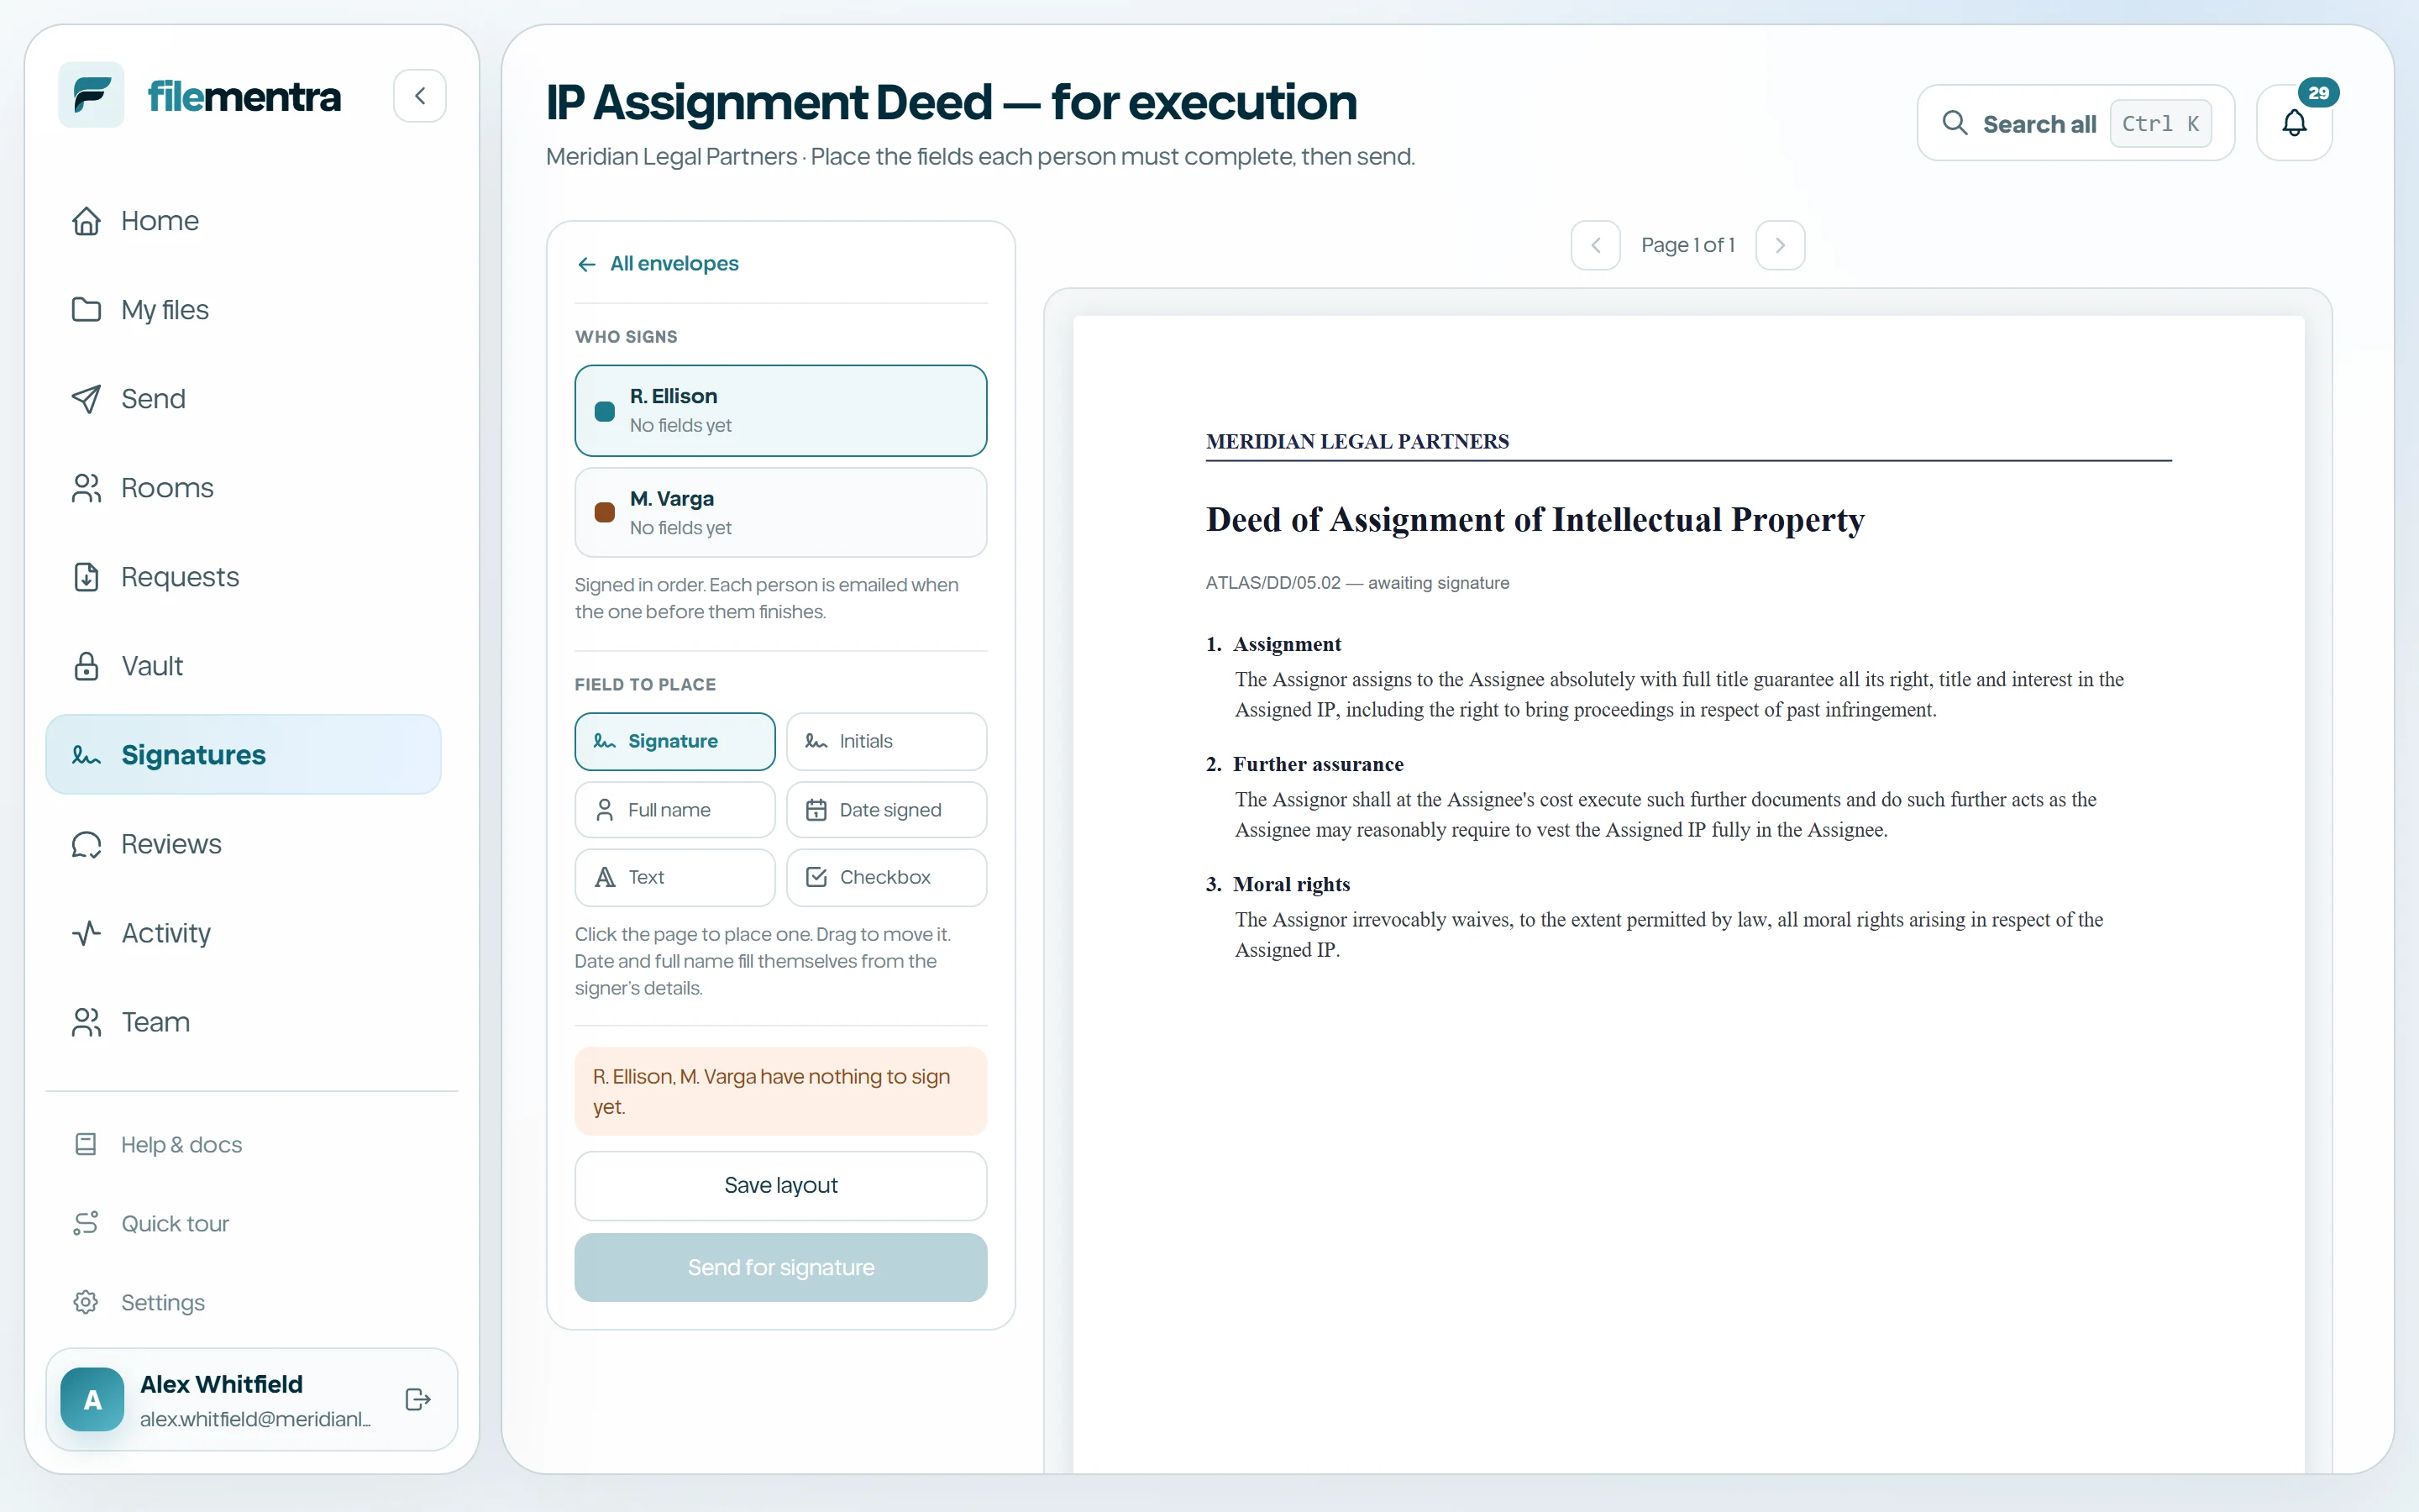The image size is (2419, 1512).
Task: Click the filementra logo icon
Action: [x=91, y=96]
